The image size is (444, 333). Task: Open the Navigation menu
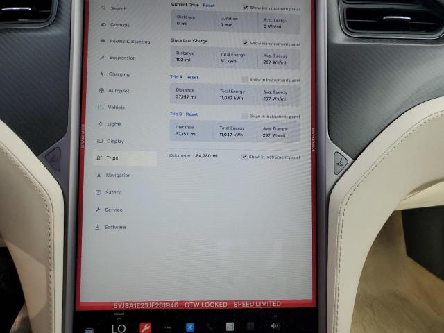[x=118, y=176]
